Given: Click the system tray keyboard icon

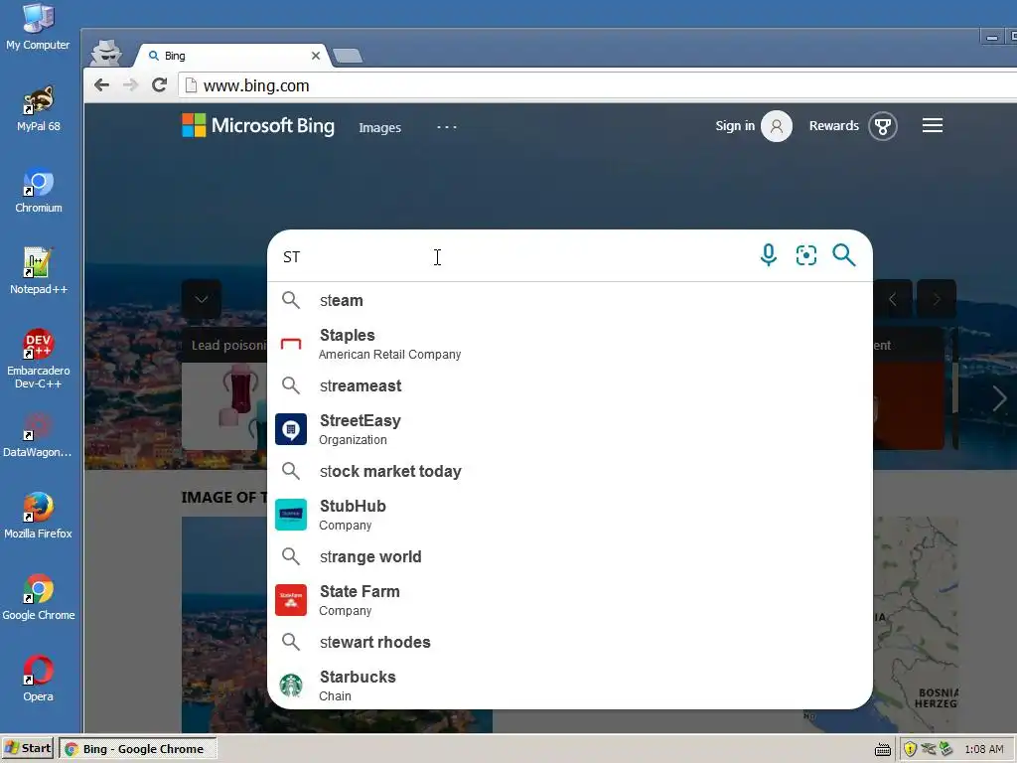Looking at the screenshot, I should [883, 749].
